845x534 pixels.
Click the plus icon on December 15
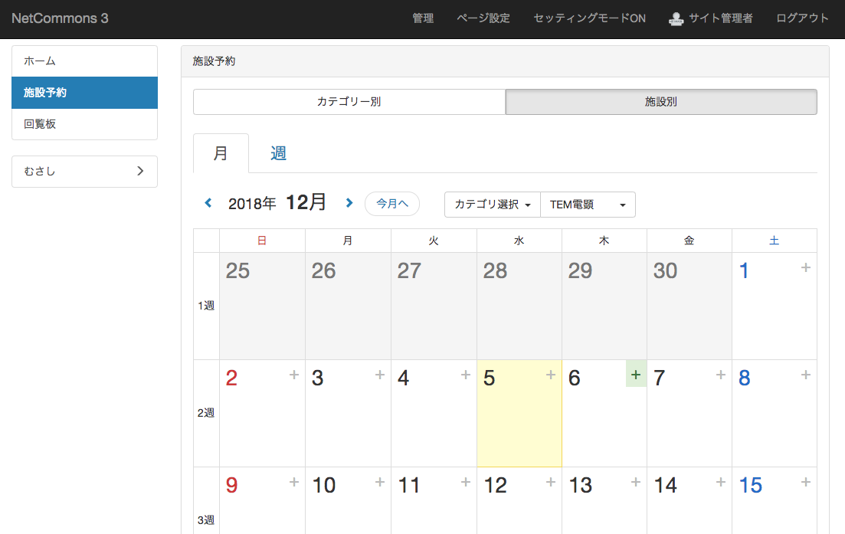[x=805, y=483]
